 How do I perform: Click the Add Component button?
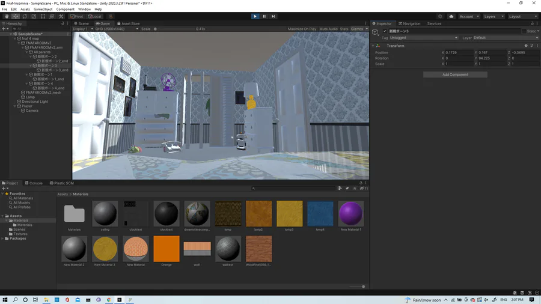click(455, 74)
